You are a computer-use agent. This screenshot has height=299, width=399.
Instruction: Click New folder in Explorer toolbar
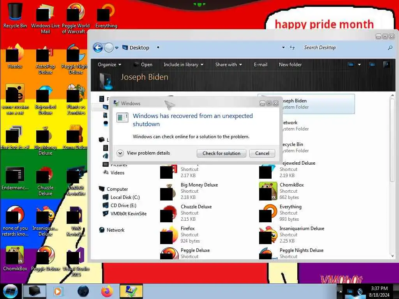290,65
